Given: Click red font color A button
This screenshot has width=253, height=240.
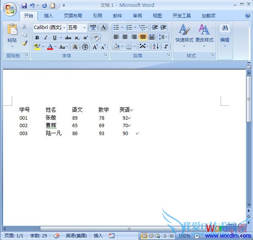Looking at the screenshot, I should (50, 47).
